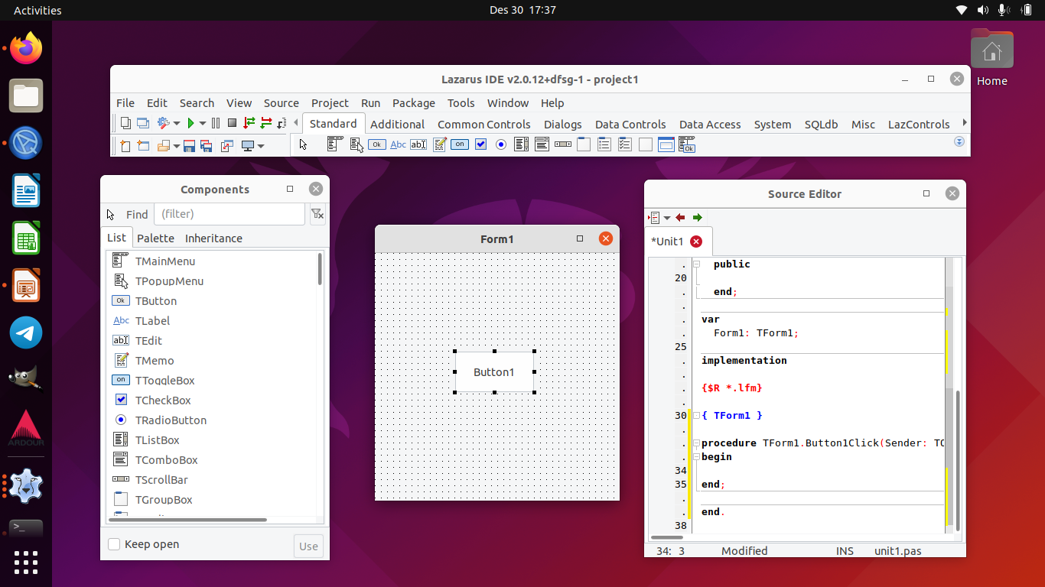The height and width of the screenshot is (587, 1045).
Task: Switch to the Common Controls palette tab
Action: 484,124
